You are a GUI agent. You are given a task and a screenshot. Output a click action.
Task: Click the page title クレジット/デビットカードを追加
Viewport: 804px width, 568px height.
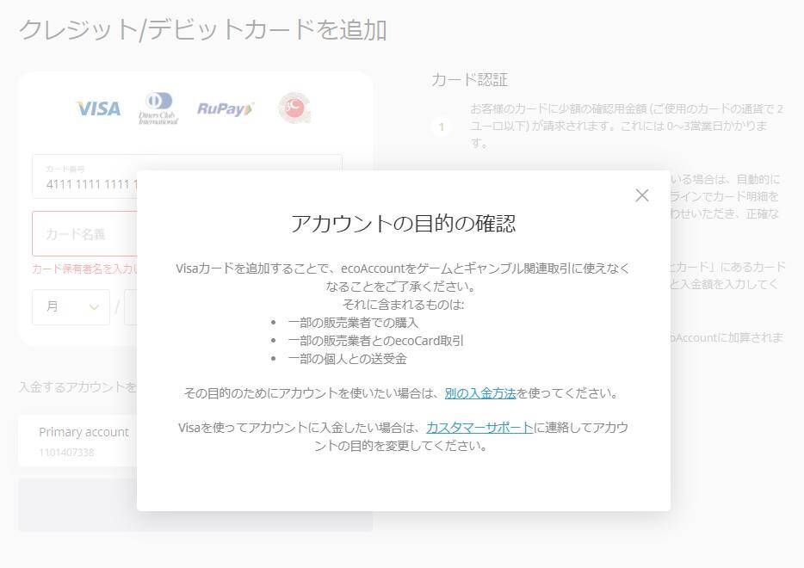203,30
